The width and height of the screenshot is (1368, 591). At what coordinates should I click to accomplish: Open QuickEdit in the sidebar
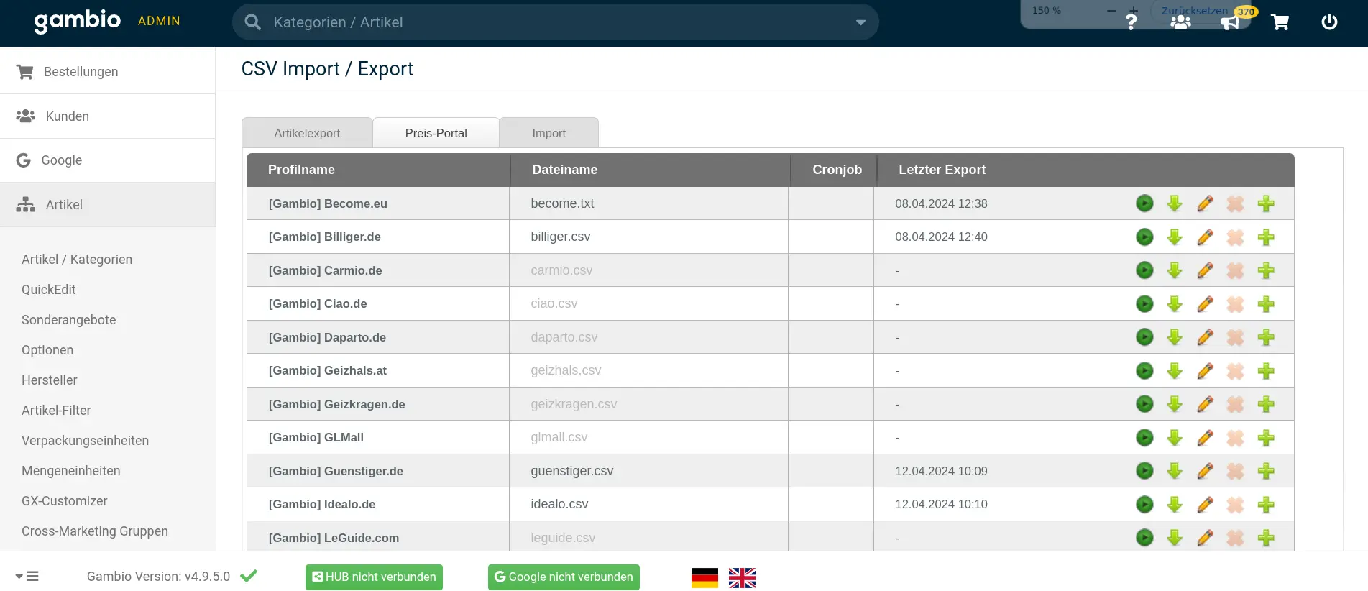tap(48, 290)
